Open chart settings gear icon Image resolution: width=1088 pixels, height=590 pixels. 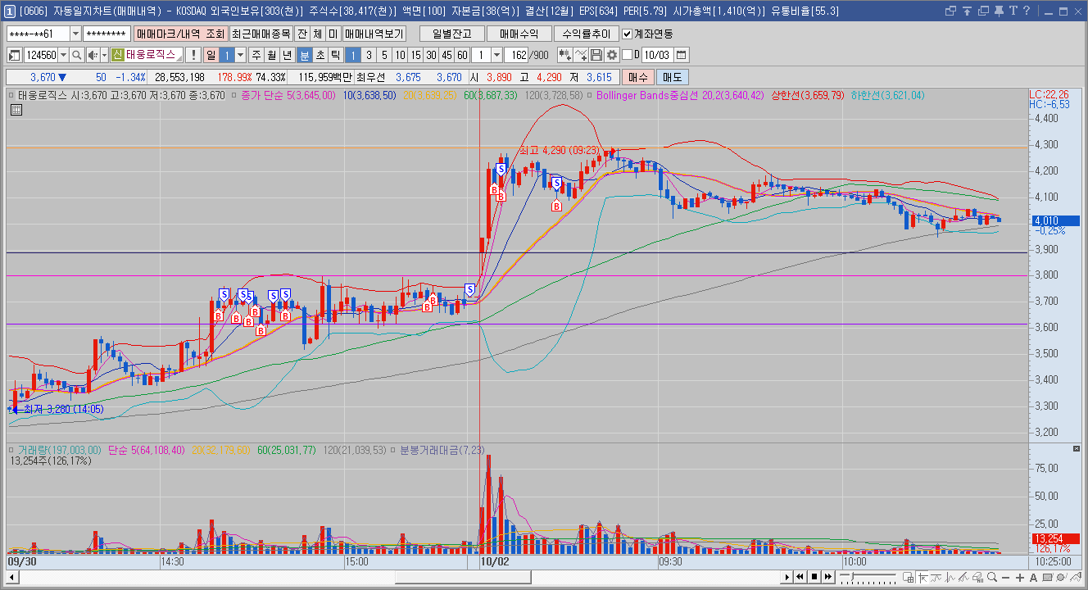[x=611, y=55]
